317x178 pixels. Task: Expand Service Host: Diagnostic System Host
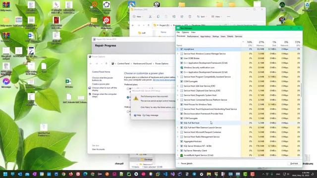click(178, 95)
